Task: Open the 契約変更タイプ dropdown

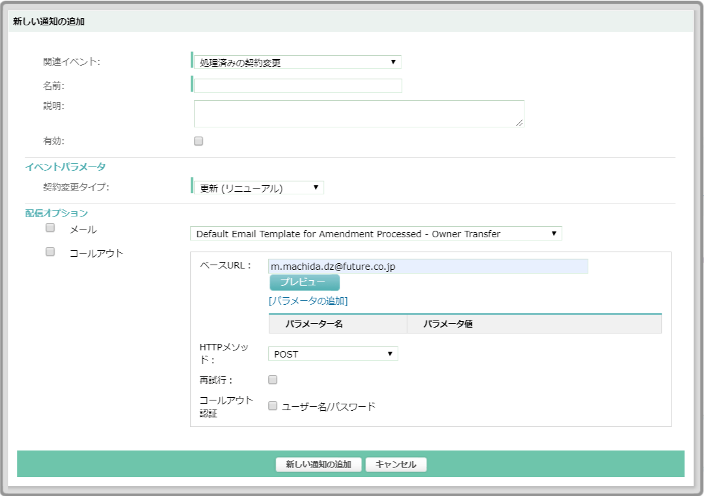Action: pyautogui.click(x=258, y=187)
